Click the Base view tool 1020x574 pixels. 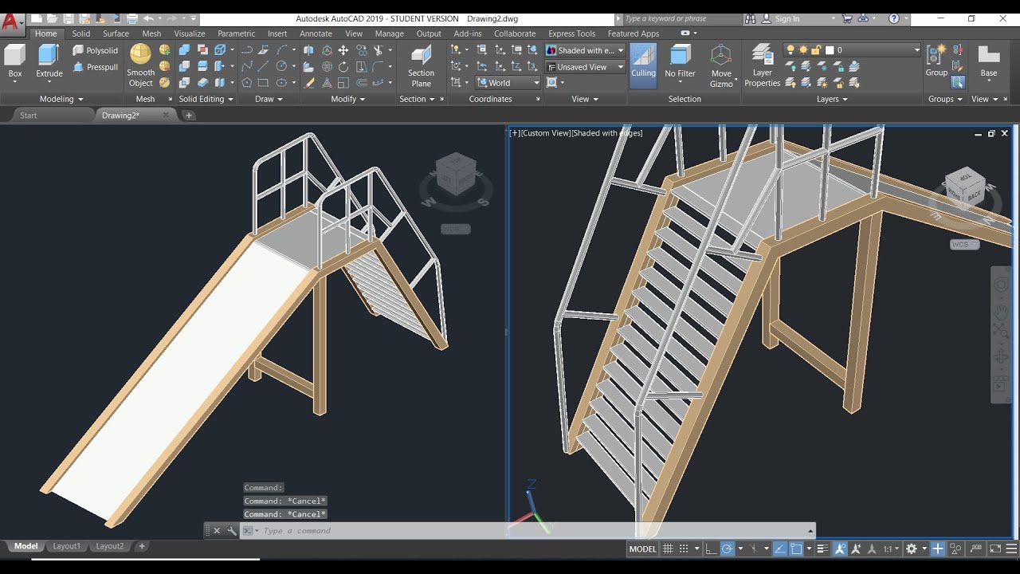click(989, 61)
